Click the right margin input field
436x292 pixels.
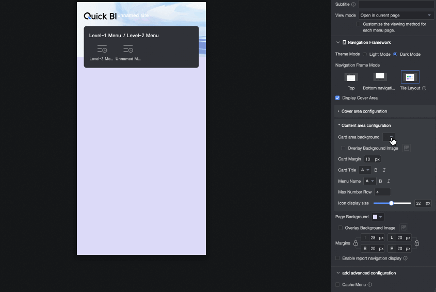click(399, 249)
